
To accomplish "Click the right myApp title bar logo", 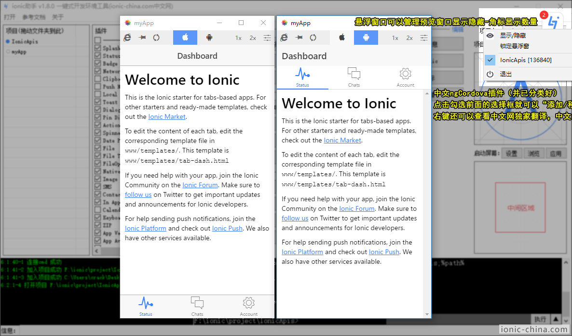I will pyautogui.click(x=285, y=23).
